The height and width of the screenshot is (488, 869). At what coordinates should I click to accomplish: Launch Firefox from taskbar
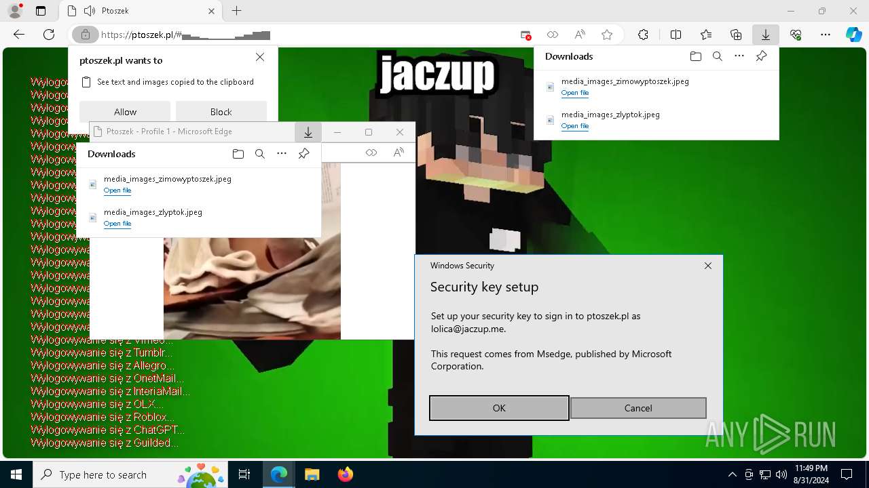coord(345,474)
